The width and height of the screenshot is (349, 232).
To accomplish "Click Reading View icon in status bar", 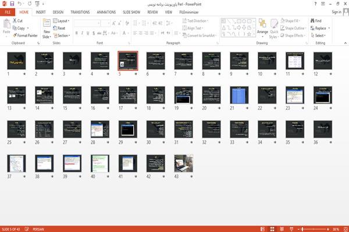I will tap(282, 229).
